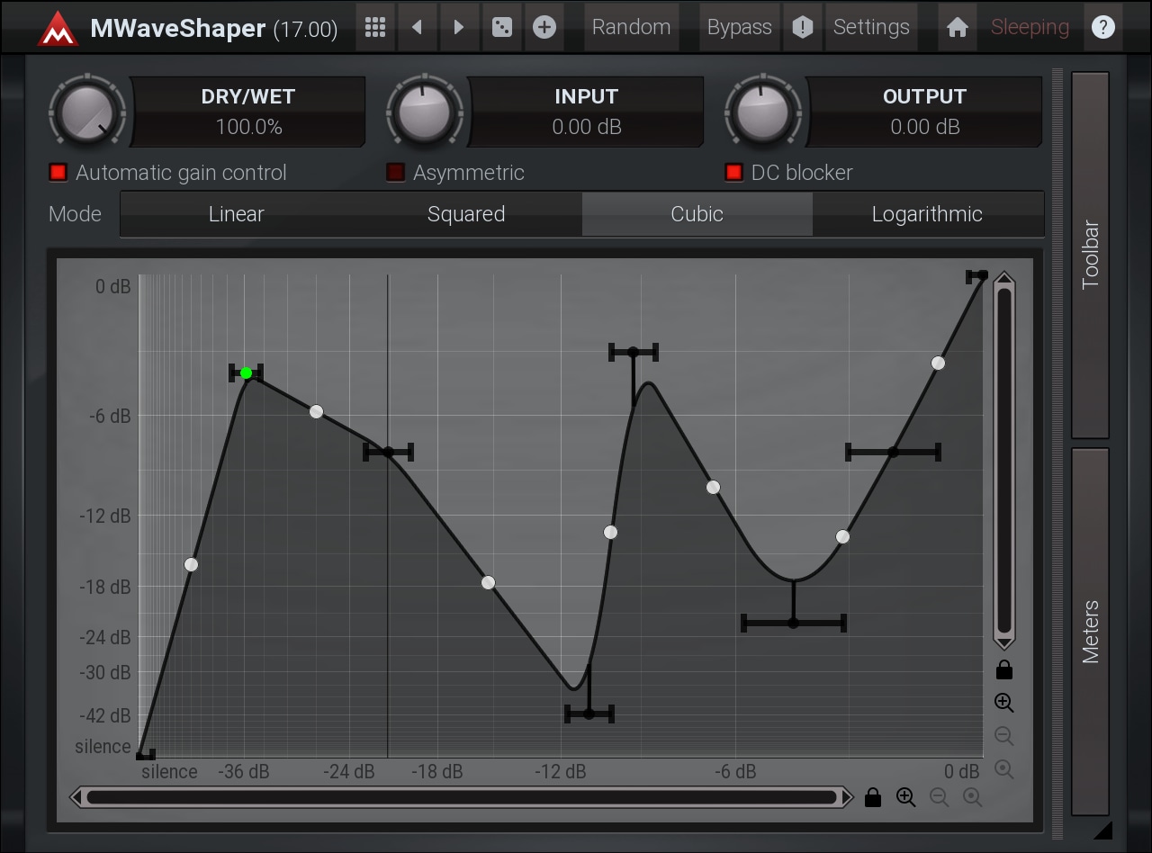The width and height of the screenshot is (1152, 853).
Task: Click the exclamation panic icon
Action: tap(803, 27)
